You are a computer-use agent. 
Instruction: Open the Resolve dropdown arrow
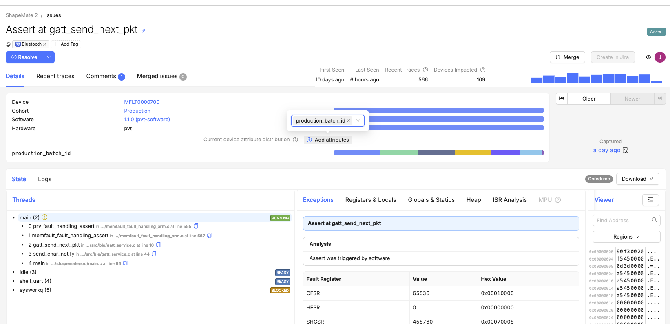(x=49, y=57)
